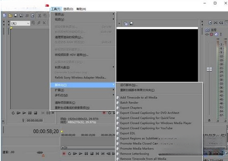Click the pause button in timeline transport
This screenshot has width=228, height=161.
click(x=86, y=153)
